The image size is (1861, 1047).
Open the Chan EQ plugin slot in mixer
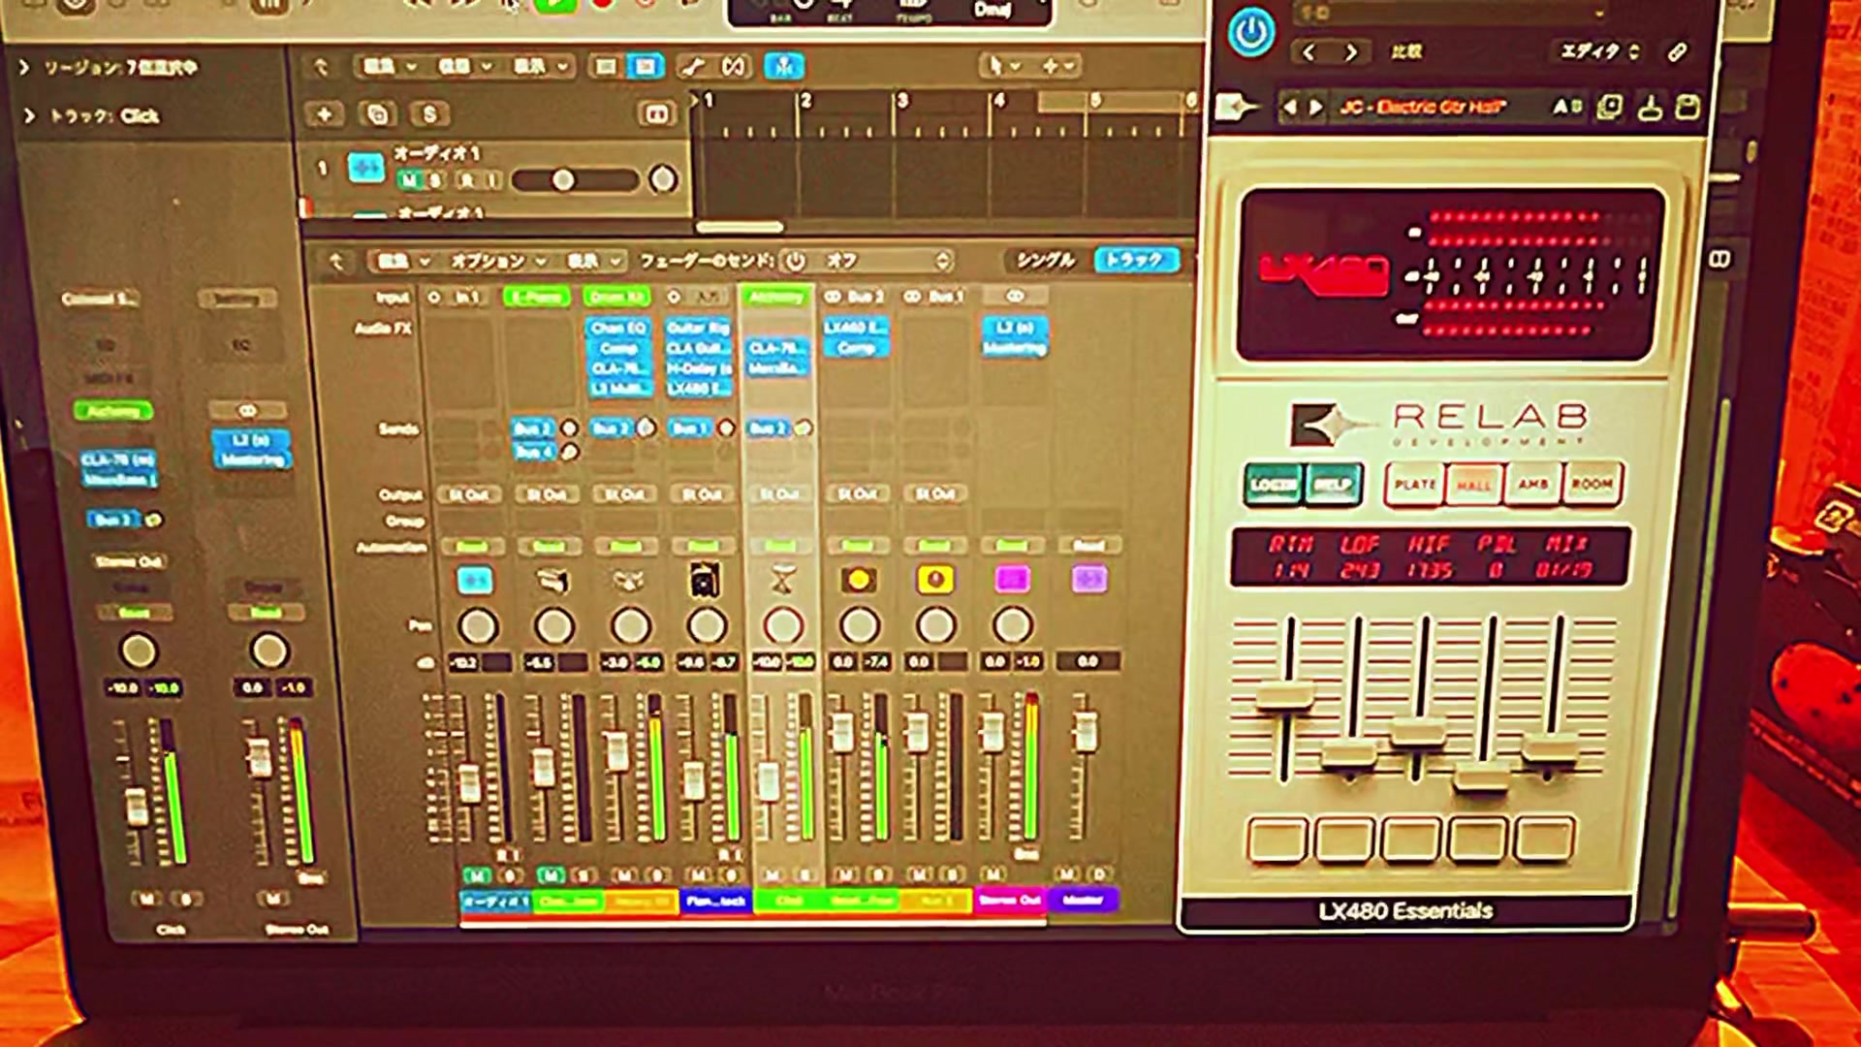617,328
